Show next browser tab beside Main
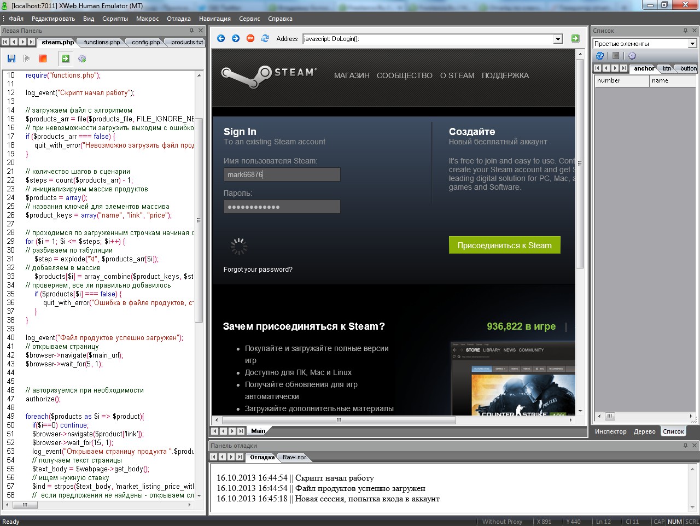The image size is (700, 526). pos(232,431)
